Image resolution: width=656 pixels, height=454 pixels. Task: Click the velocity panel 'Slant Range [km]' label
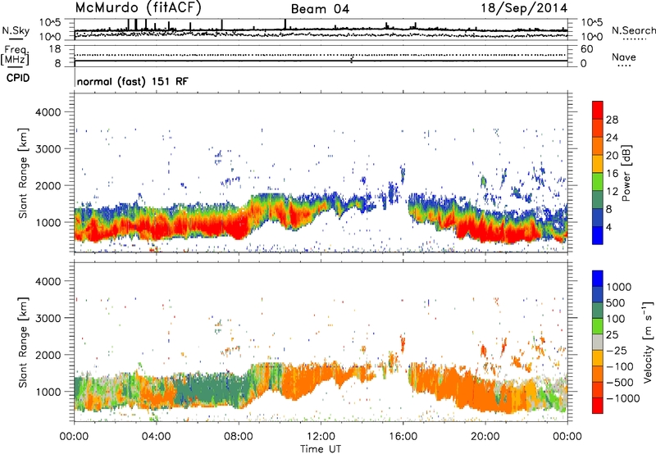tap(23, 342)
